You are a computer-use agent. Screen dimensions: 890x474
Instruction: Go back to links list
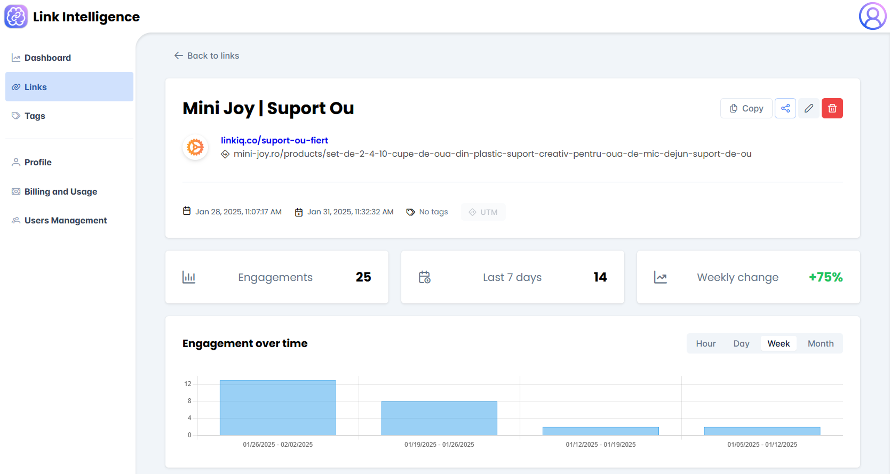coord(206,55)
